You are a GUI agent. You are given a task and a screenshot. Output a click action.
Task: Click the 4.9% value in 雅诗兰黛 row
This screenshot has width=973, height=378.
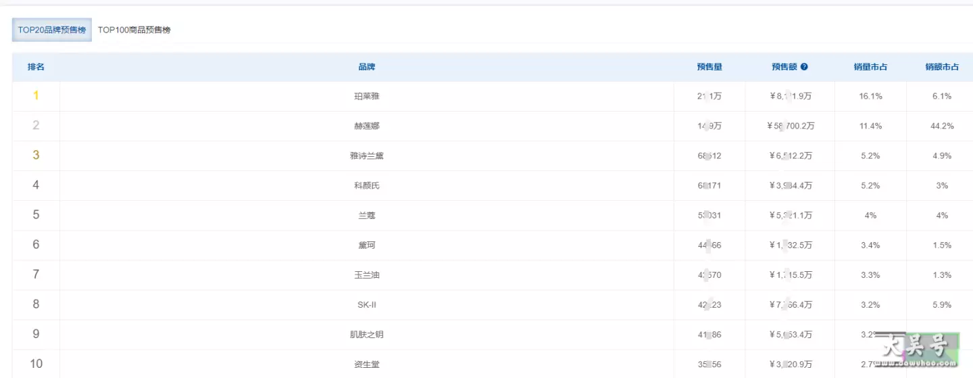pyautogui.click(x=942, y=156)
